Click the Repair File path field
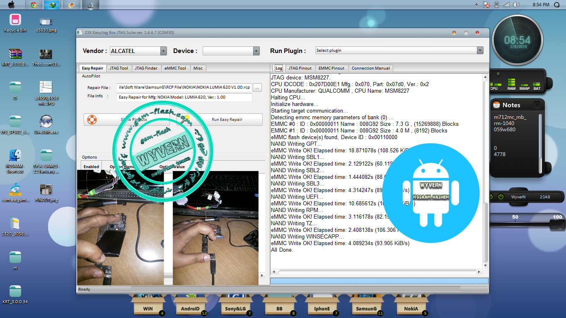566x318 pixels. (x=184, y=87)
